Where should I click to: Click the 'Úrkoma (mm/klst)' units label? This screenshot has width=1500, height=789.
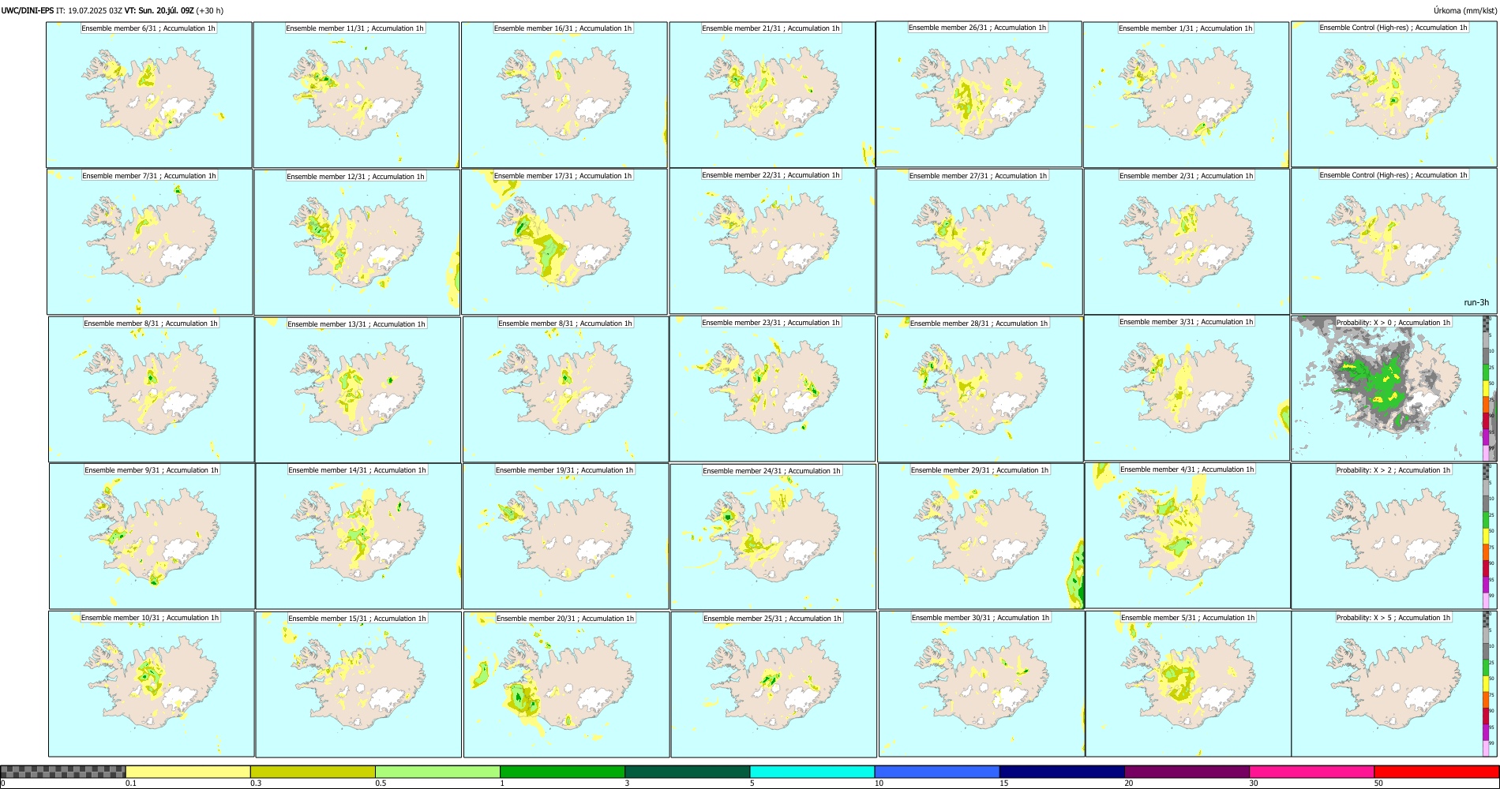click(1464, 11)
